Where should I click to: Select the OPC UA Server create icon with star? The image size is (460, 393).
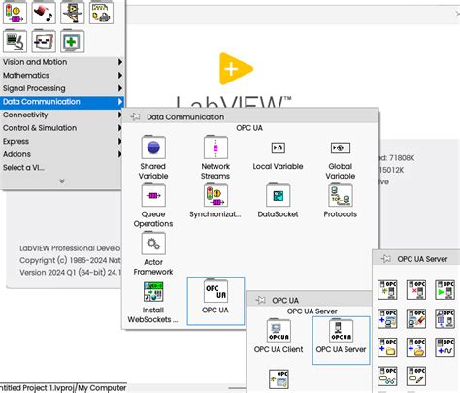pos(387,290)
